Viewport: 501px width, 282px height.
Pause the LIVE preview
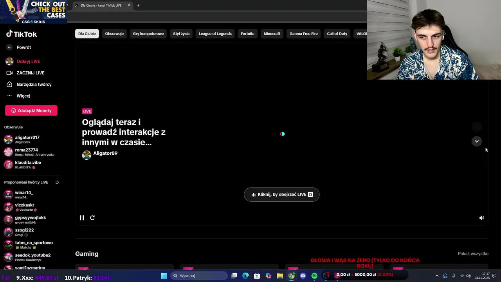82,218
